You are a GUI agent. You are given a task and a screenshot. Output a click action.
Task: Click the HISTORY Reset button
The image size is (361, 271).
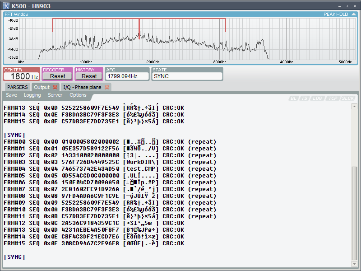point(89,76)
